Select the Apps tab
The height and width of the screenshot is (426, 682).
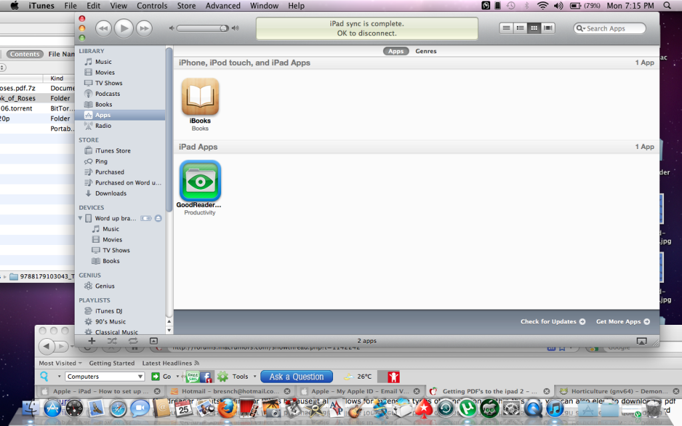[x=396, y=51]
